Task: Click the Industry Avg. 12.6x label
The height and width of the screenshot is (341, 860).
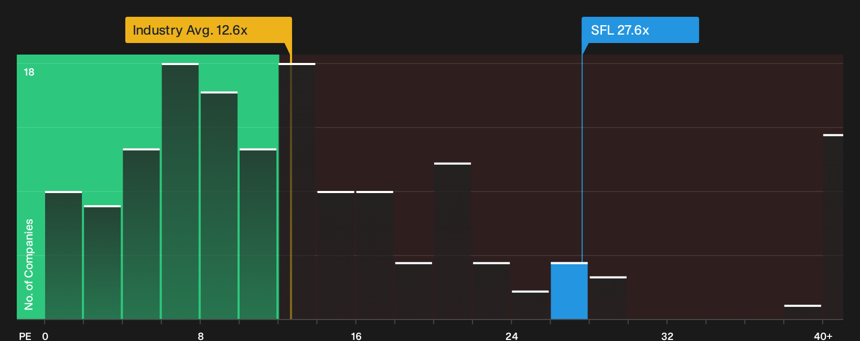Action: (x=208, y=30)
